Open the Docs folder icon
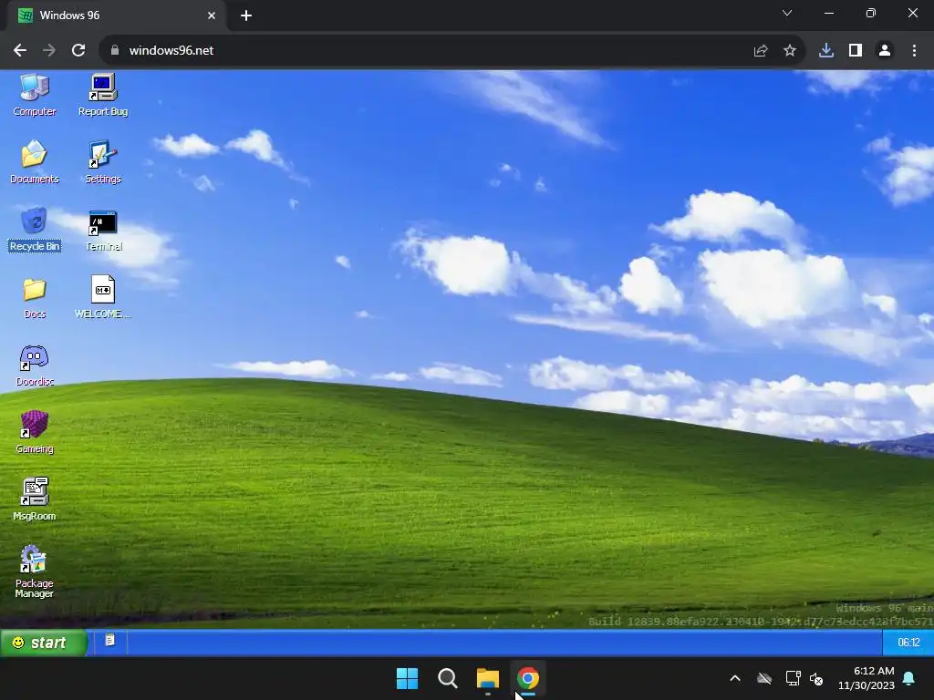934x700 pixels. [35, 298]
